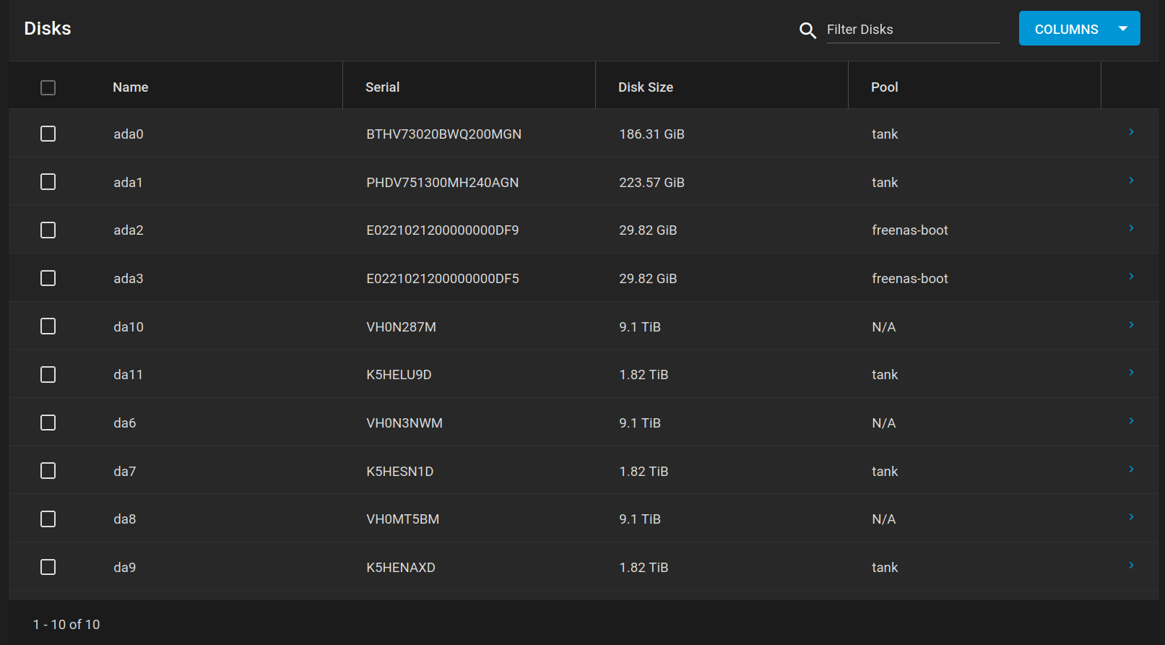Focus the Filter Disks search field

(x=913, y=30)
